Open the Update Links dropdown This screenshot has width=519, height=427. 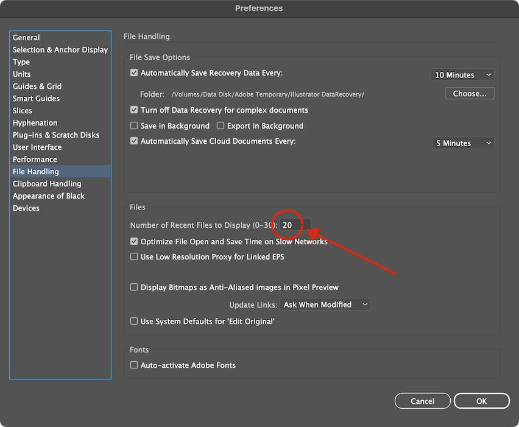[x=325, y=304]
